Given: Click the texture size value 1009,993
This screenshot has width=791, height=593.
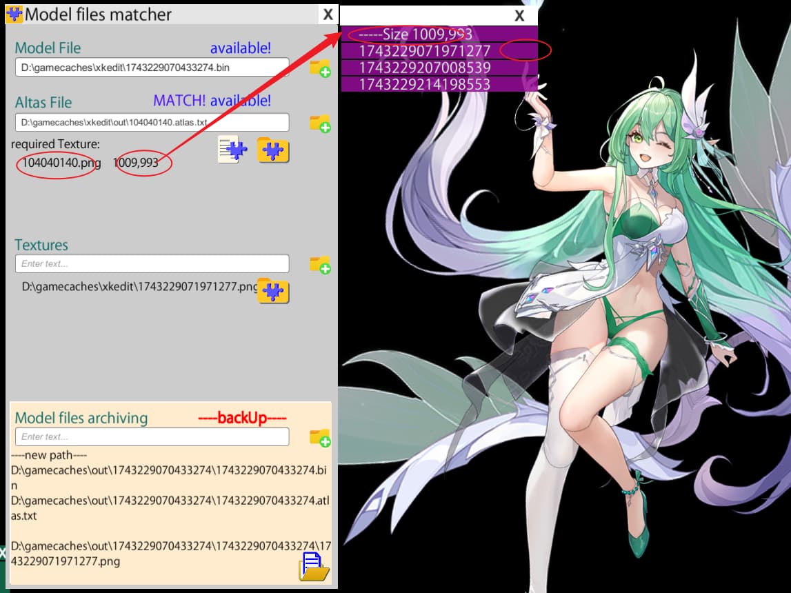Looking at the screenshot, I should 136,162.
